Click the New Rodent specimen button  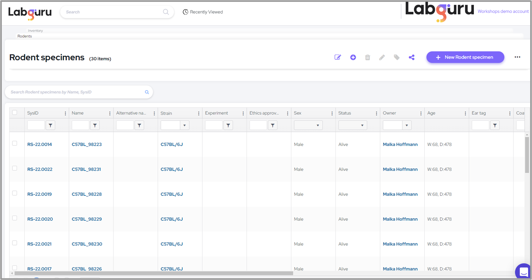point(465,57)
